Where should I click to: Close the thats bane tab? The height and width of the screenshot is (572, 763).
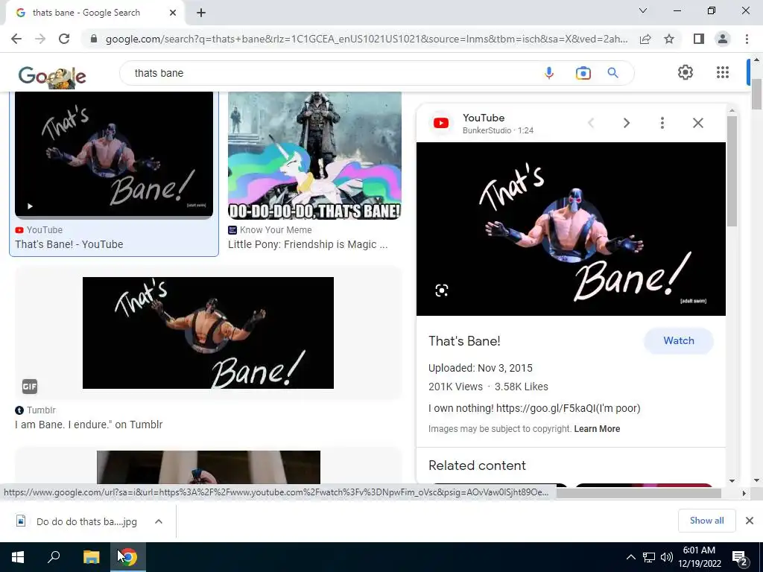173,13
